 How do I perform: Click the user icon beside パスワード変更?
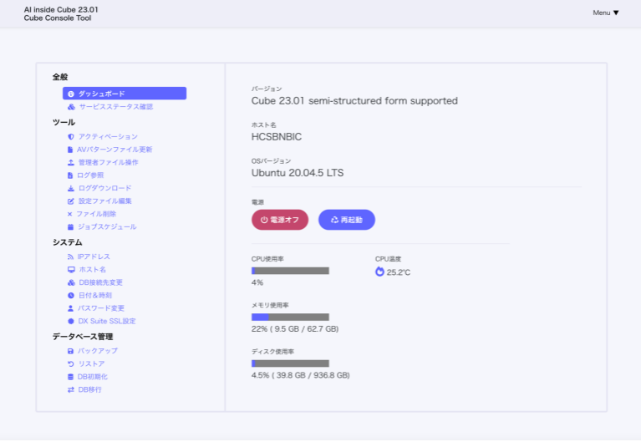(71, 308)
